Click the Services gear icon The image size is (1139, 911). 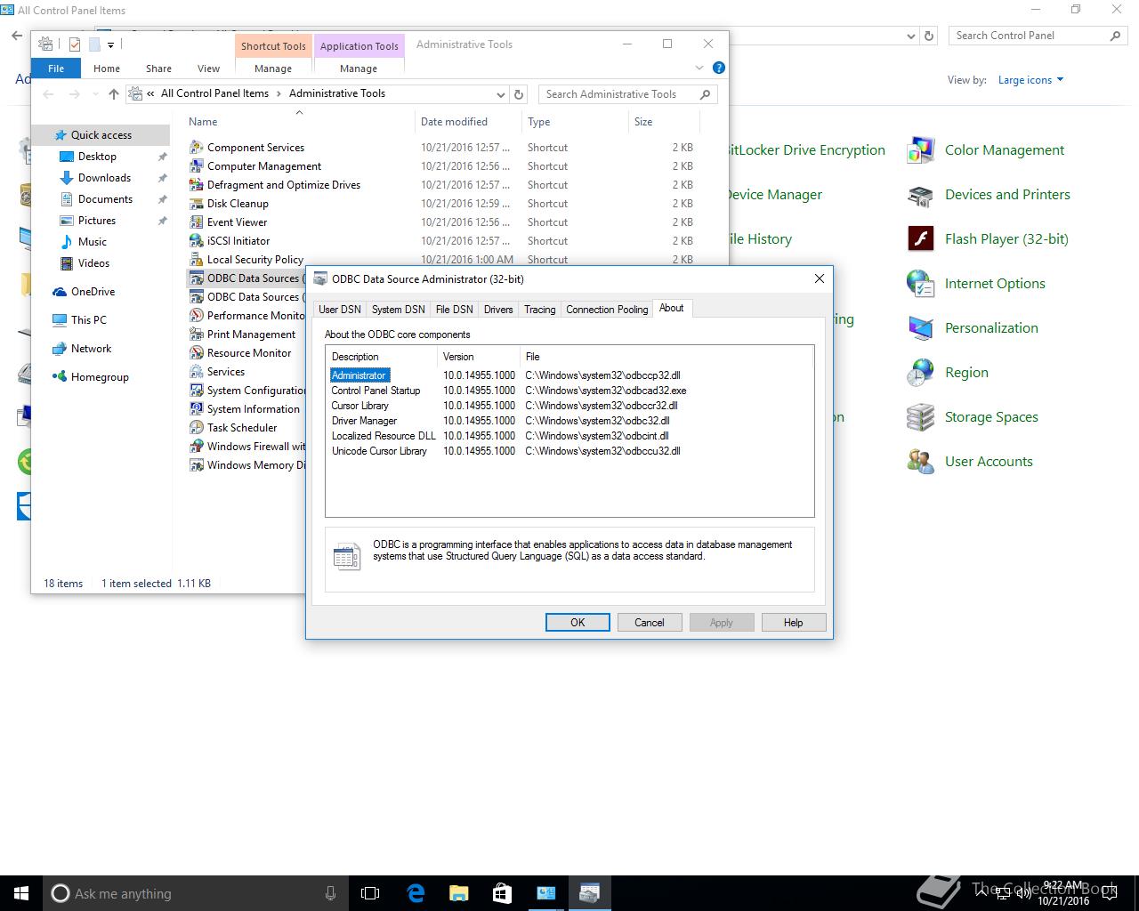click(x=197, y=372)
